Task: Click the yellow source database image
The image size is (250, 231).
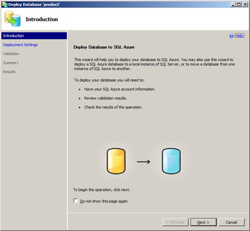Action: pyautogui.click(x=116, y=161)
